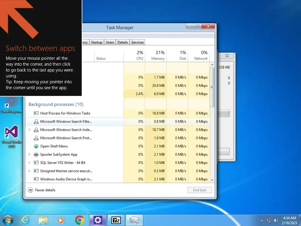
Task: Click the scrollbar down arrow in the process list
Action: coord(212,180)
